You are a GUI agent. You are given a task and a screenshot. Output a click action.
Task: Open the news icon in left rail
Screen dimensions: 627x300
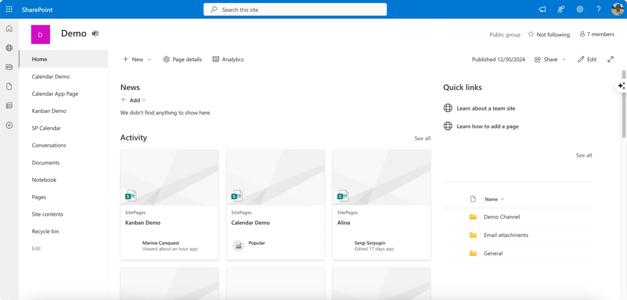[9, 67]
